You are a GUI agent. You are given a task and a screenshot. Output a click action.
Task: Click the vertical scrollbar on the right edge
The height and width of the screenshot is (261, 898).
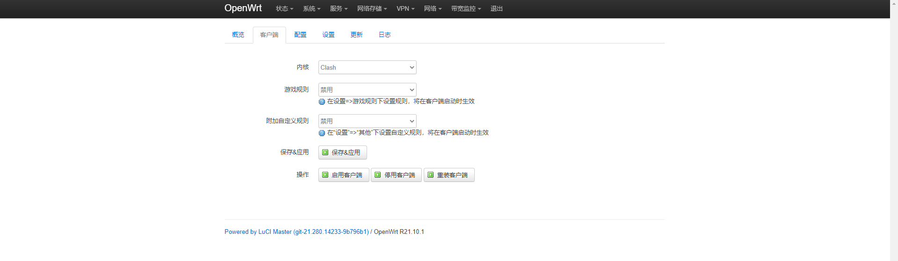(x=894, y=130)
